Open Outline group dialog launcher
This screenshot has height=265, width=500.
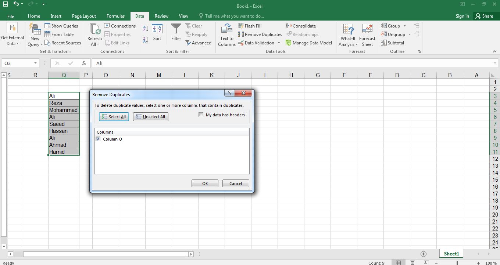[419, 52]
